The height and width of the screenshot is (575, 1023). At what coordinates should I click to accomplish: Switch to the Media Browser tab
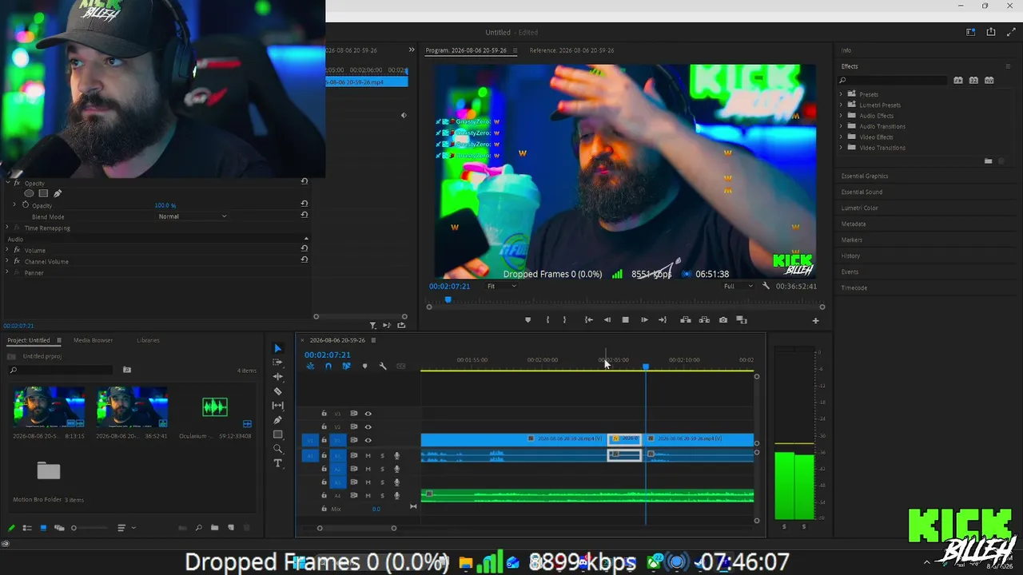click(93, 340)
